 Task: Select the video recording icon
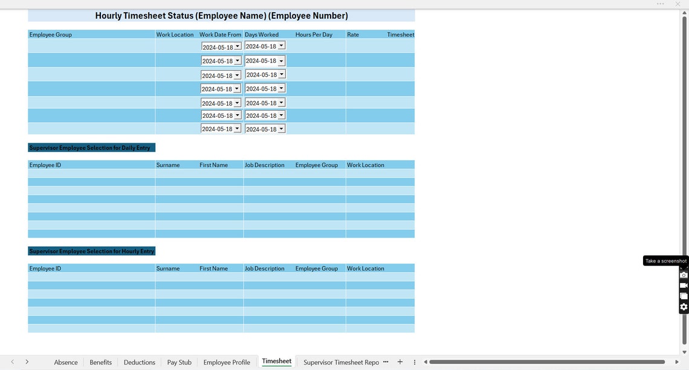coord(684,285)
